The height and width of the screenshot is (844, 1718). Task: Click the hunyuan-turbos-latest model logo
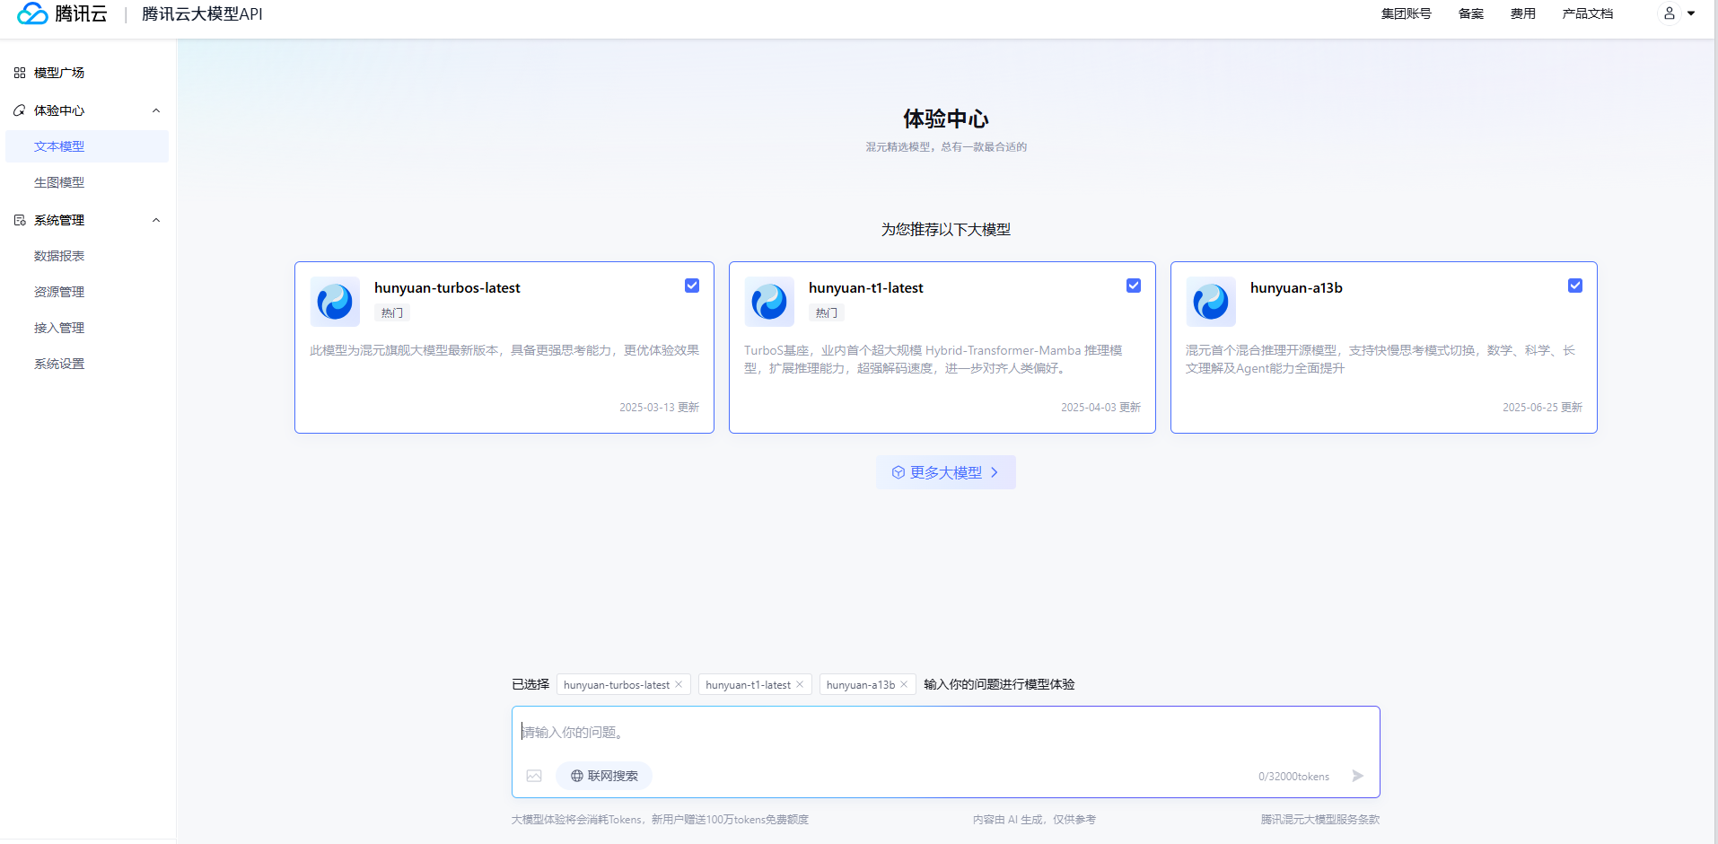(335, 302)
